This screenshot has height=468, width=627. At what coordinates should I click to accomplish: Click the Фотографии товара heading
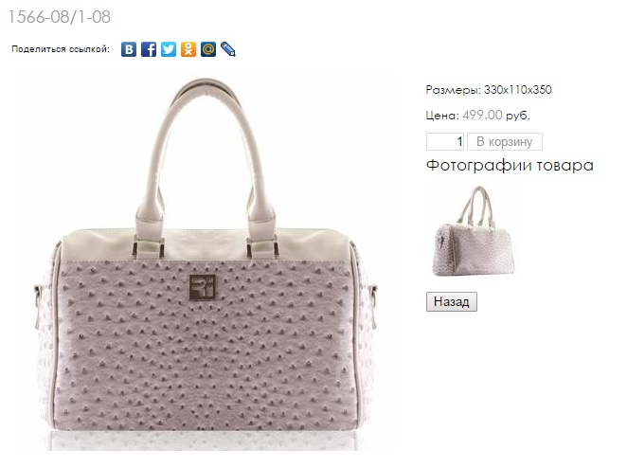pyautogui.click(x=510, y=165)
